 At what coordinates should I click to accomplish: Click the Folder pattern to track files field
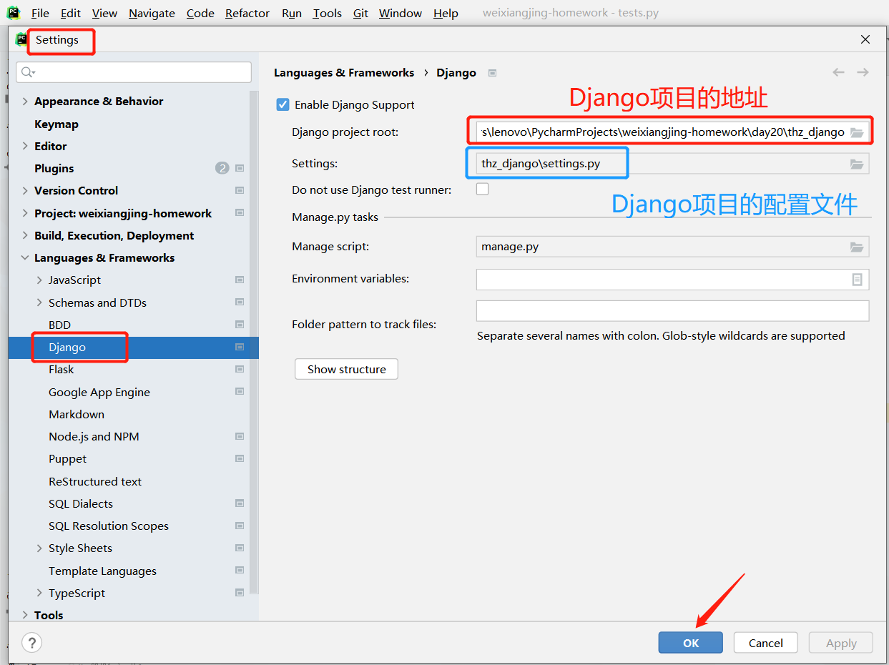(672, 311)
